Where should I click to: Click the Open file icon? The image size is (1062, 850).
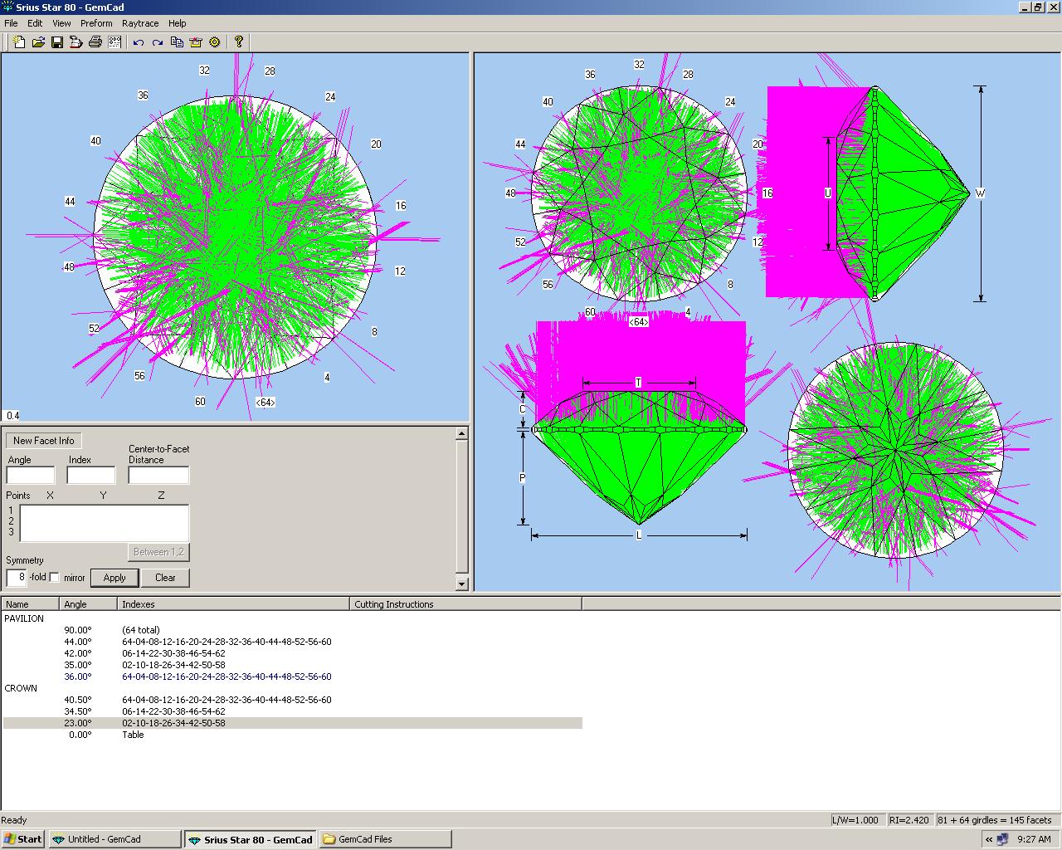point(38,42)
